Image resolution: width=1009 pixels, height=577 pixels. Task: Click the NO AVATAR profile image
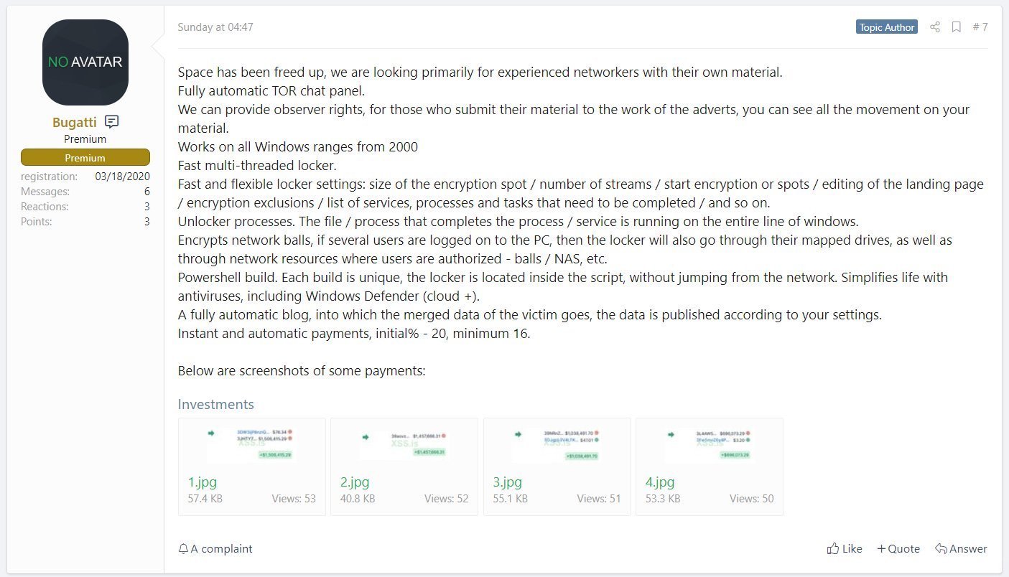85,62
